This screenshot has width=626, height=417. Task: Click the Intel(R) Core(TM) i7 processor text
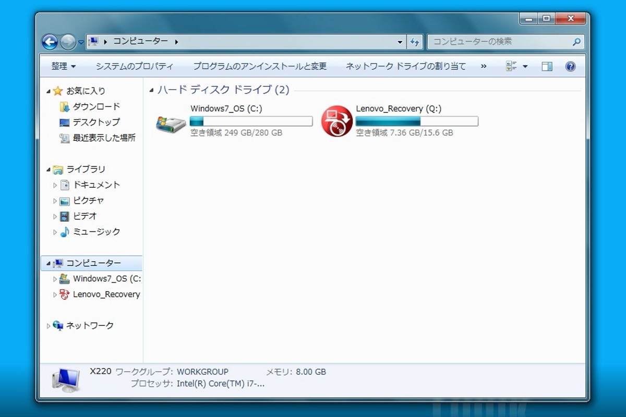point(221,384)
